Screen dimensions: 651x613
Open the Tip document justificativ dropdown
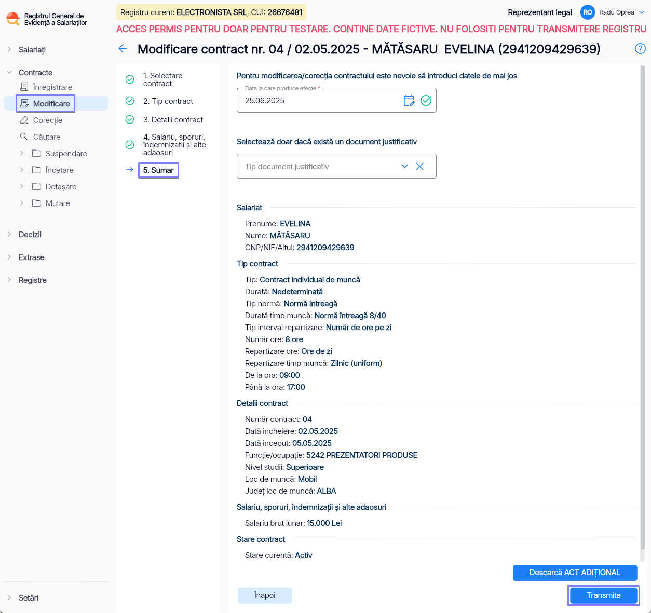(404, 167)
